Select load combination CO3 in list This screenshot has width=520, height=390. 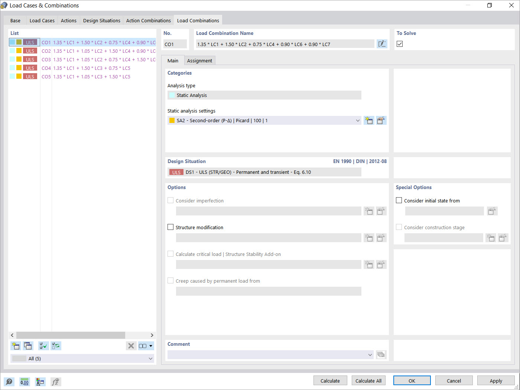(x=82, y=59)
